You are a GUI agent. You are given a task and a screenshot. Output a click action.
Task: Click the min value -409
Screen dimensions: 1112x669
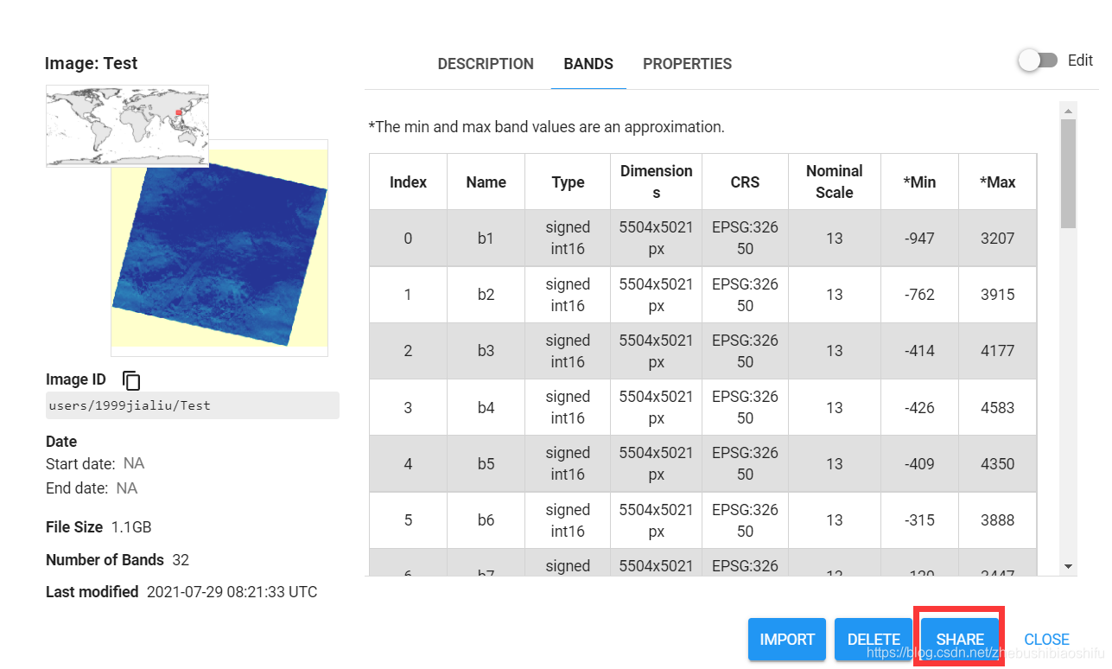coord(919,464)
